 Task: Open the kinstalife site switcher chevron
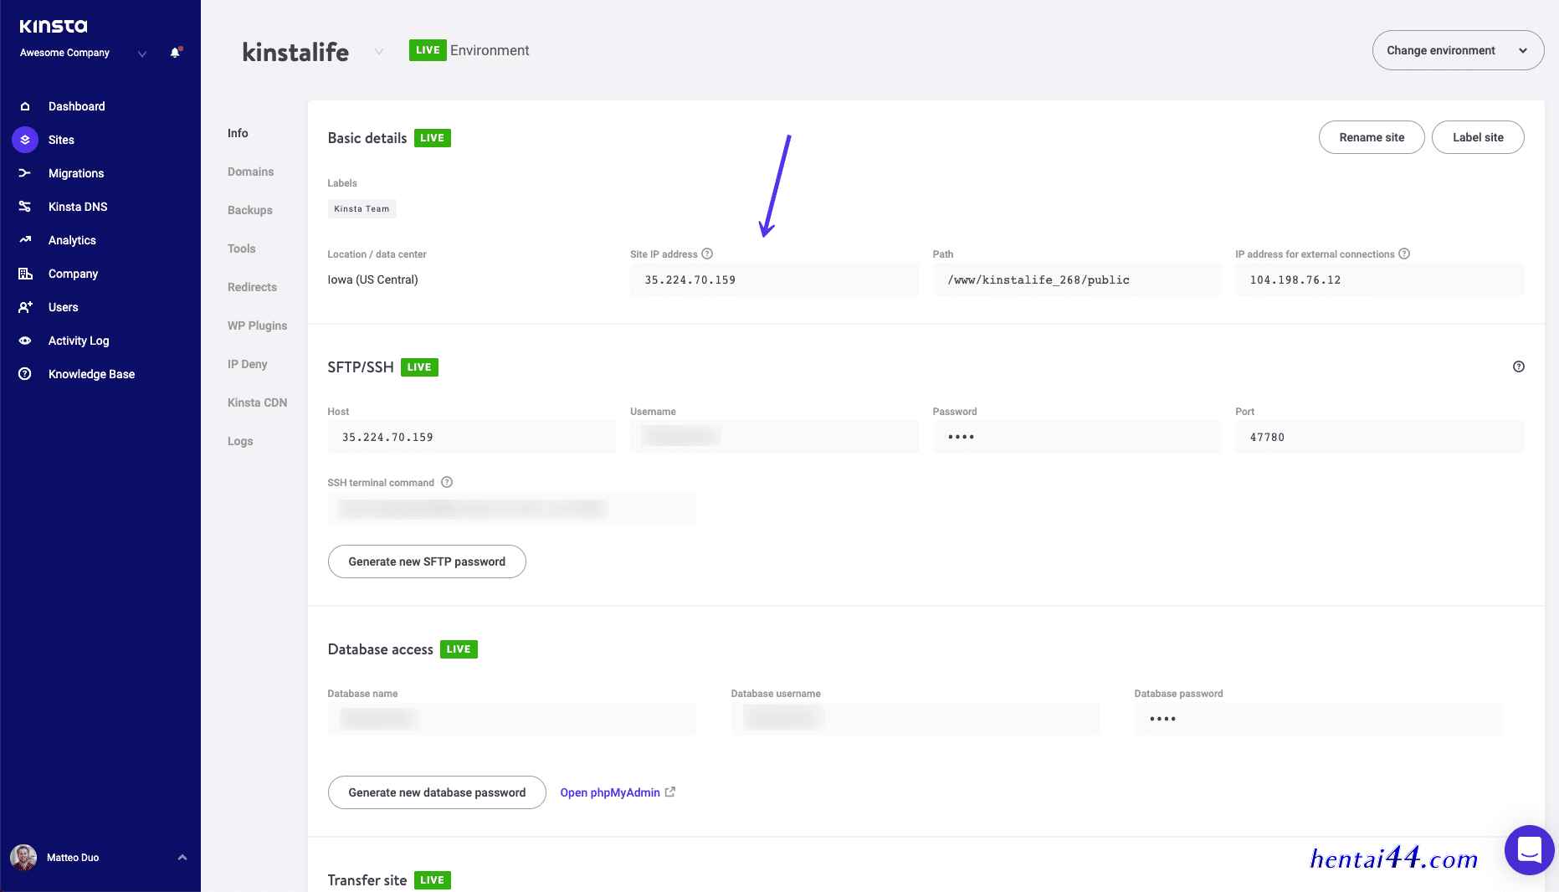pos(379,52)
